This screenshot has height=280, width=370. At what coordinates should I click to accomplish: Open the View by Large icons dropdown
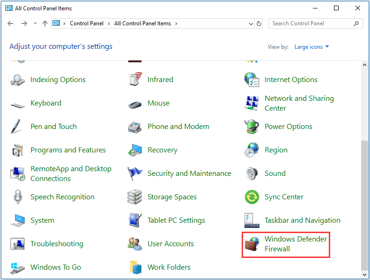311,47
